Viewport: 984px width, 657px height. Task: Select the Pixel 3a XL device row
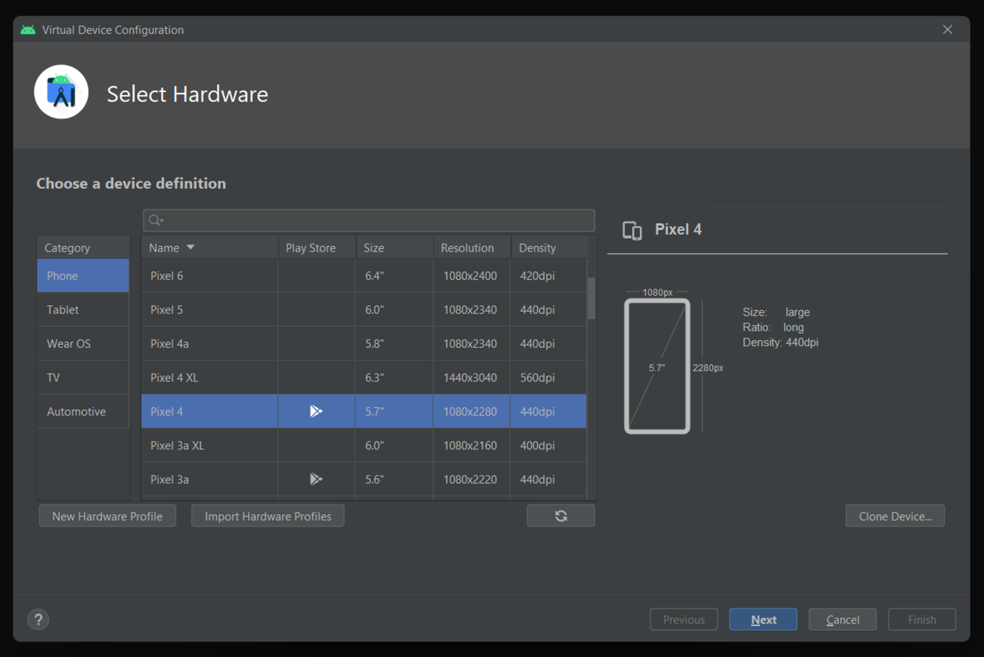(363, 445)
